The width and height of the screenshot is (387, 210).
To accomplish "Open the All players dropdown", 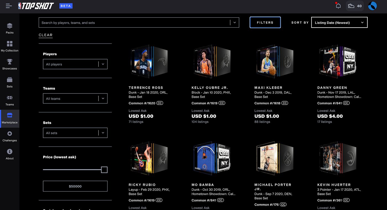I will click(75, 64).
